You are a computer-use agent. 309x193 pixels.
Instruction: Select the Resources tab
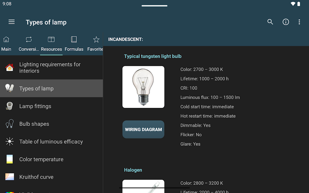pos(51,44)
